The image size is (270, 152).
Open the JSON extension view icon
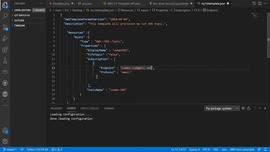[x=5, y=94]
